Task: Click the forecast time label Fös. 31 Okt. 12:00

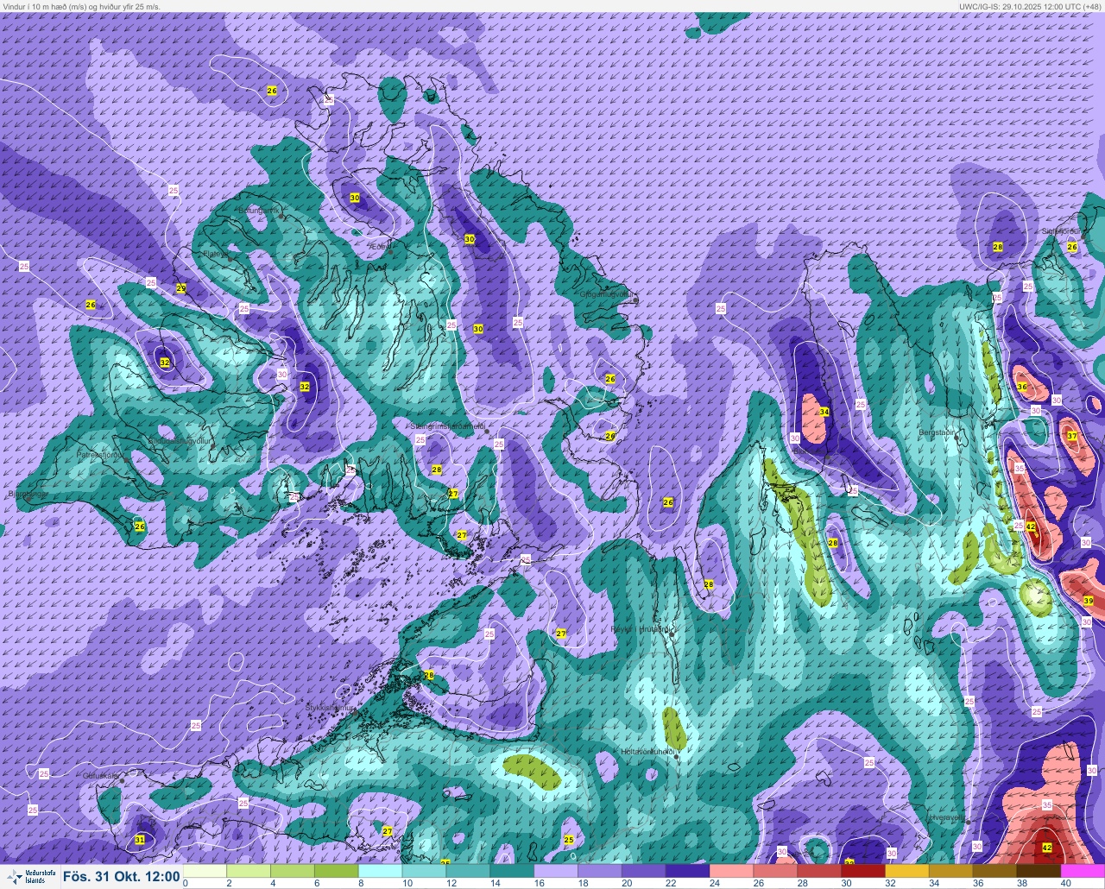Action: pos(122,877)
